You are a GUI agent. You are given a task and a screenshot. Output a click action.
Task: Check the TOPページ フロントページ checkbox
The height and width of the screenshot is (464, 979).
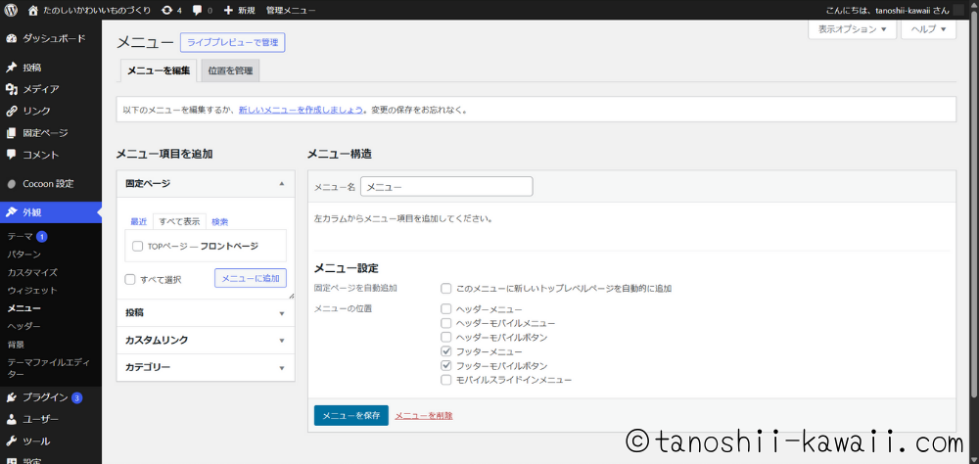(138, 246)
